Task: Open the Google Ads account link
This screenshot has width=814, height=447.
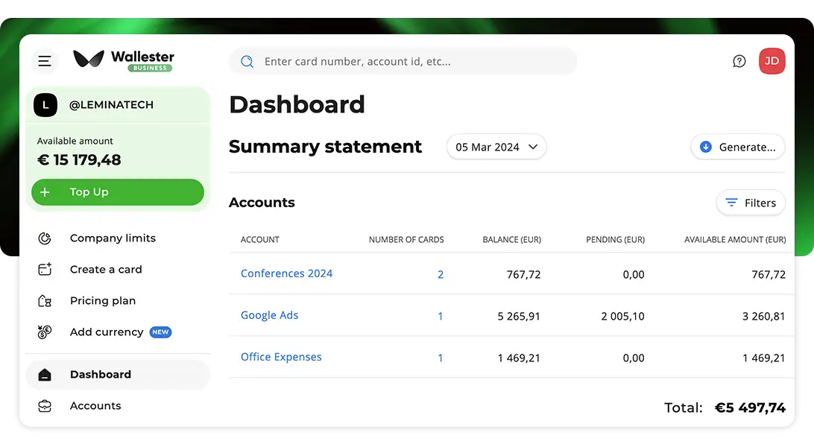Action: [x=269, y=315]
